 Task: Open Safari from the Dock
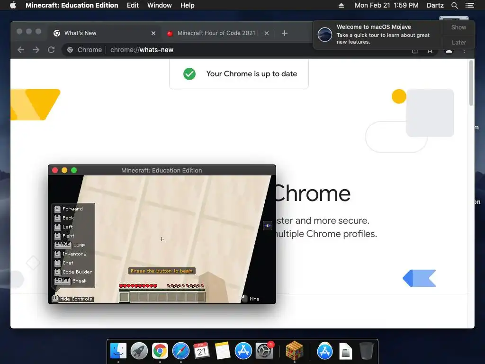coord(180,351)
